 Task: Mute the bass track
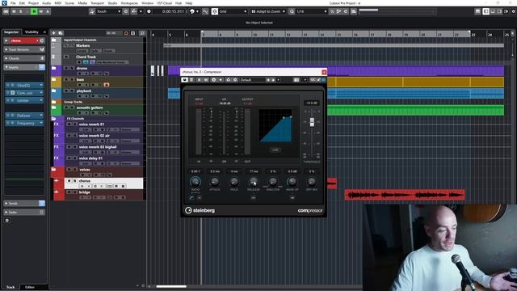click(66, 79)
